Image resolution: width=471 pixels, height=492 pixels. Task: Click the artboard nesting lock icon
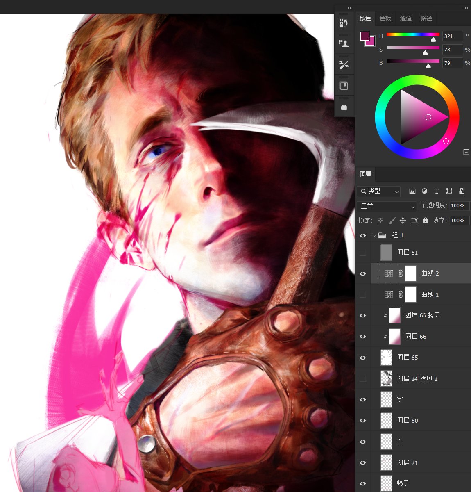[414, 221]
